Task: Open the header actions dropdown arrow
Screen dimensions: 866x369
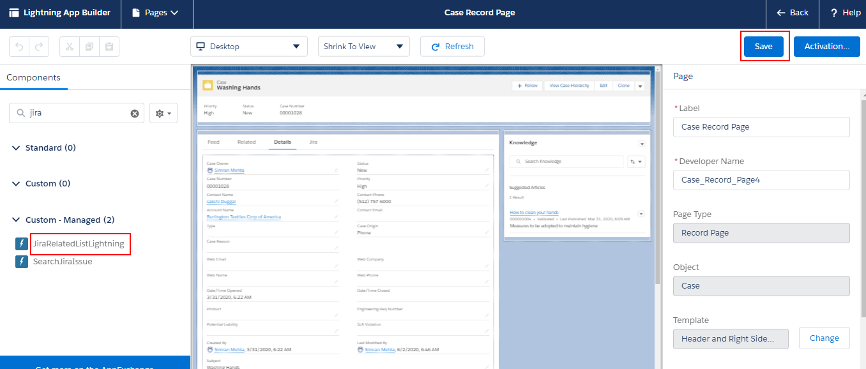Action: coord(640,86)
